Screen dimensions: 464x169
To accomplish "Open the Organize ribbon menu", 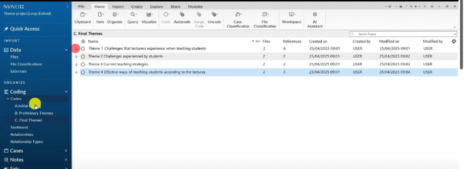I will [x=115, y=18].
